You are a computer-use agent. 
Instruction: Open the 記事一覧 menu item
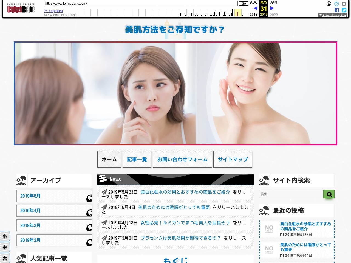137,159
